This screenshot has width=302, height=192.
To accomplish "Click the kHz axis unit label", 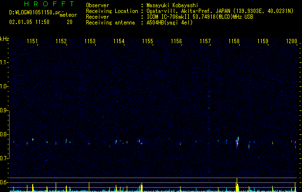I will click(x=4, y=39).
